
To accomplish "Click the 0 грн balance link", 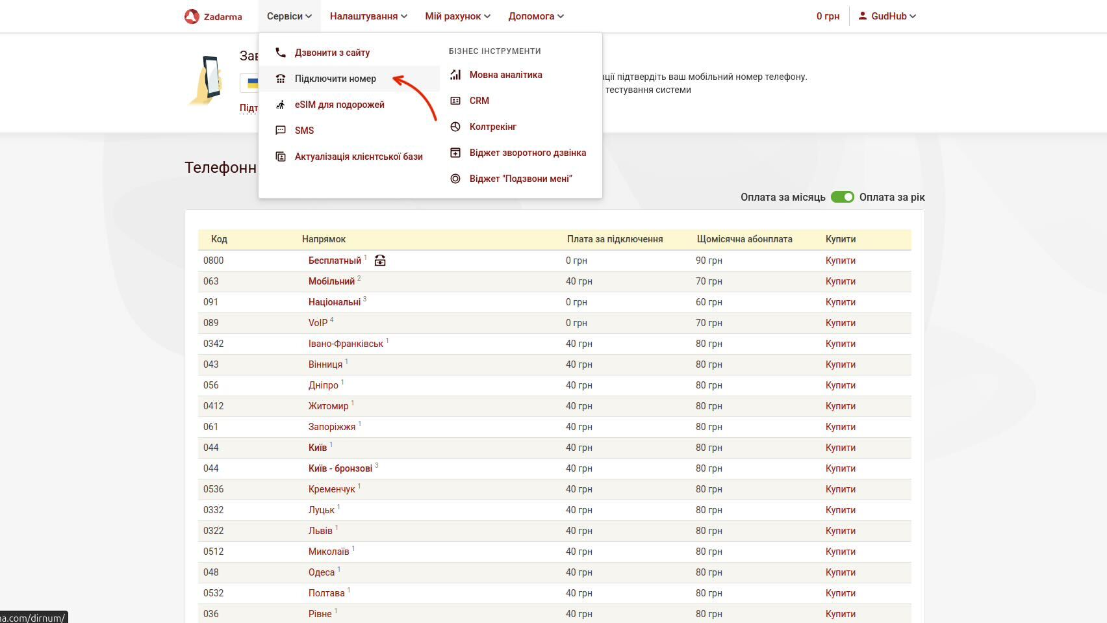I will click(828, 16).
